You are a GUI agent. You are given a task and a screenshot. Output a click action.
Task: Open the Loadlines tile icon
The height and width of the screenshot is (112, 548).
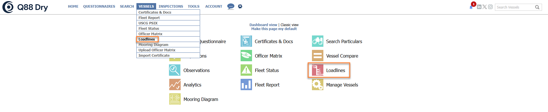click(317, 70)
